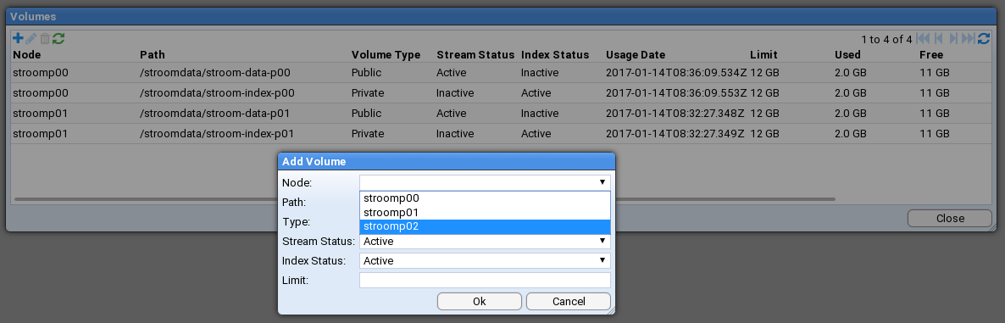This screenshot has width=1005, height=323.
Task: Select stroomp02 from the Node list
Action: point(485,226)
